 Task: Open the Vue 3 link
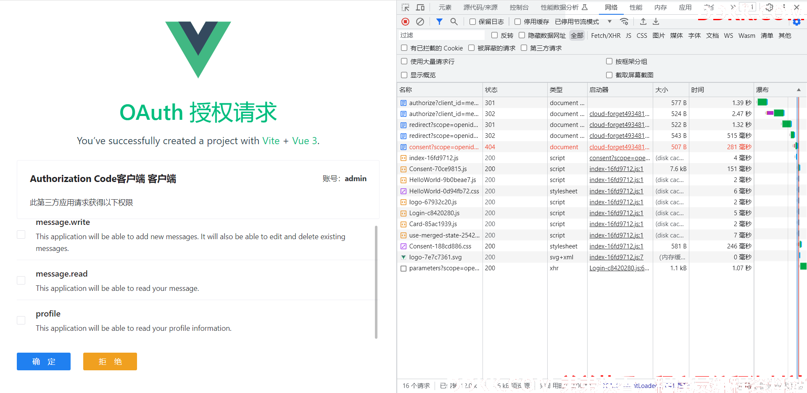pos(305,141)
